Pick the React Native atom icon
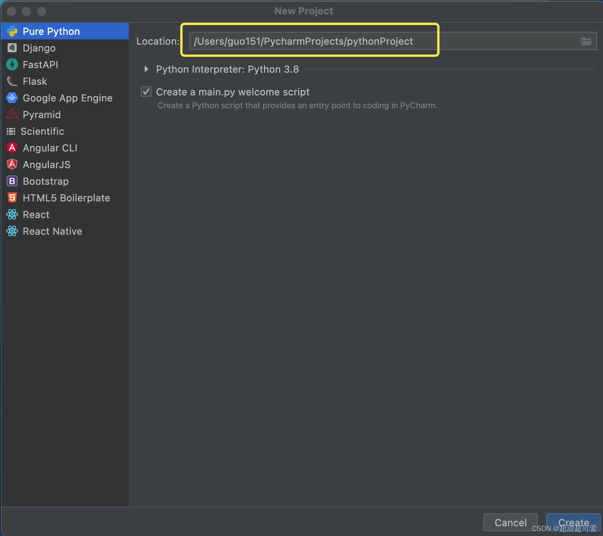 click(12, 231)
